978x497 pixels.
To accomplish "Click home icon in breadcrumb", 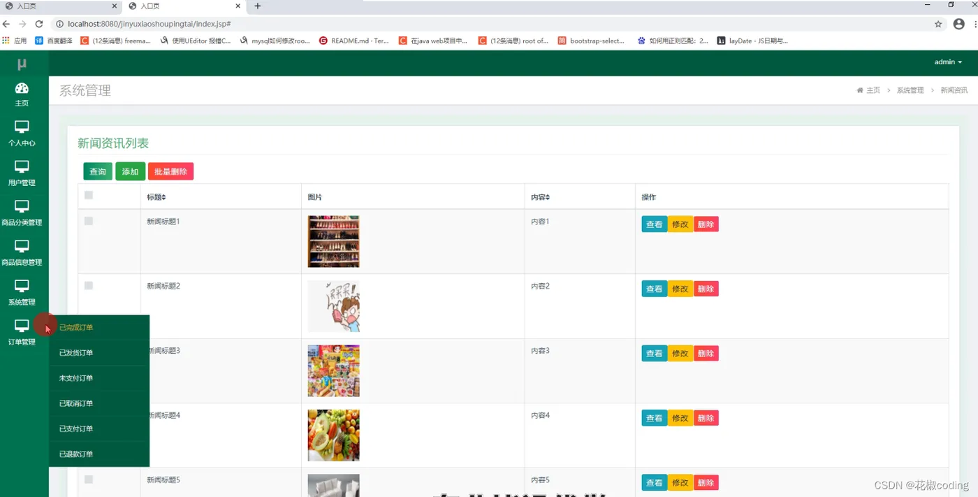I will [860, 90].
